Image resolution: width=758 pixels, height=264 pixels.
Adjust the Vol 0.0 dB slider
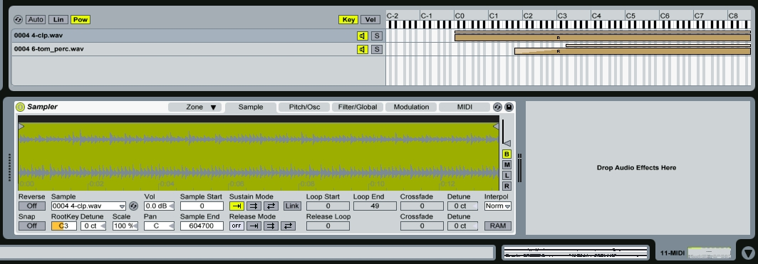pyautogui.click(x=159, y=206)
